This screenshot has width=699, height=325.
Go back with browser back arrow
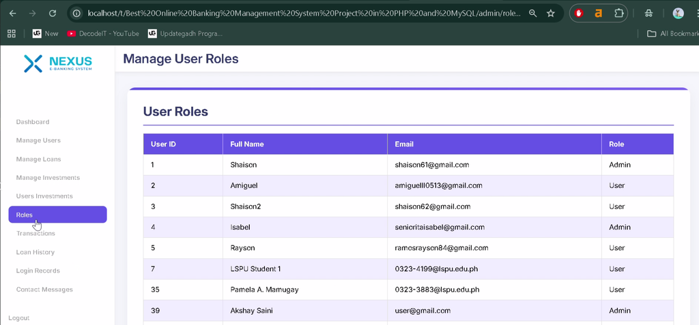pos(12,14)
